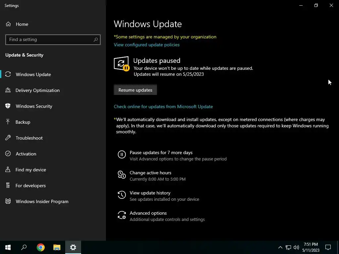Close the Settings window
The width and height of the screenshot is (339, 254).
331,5
